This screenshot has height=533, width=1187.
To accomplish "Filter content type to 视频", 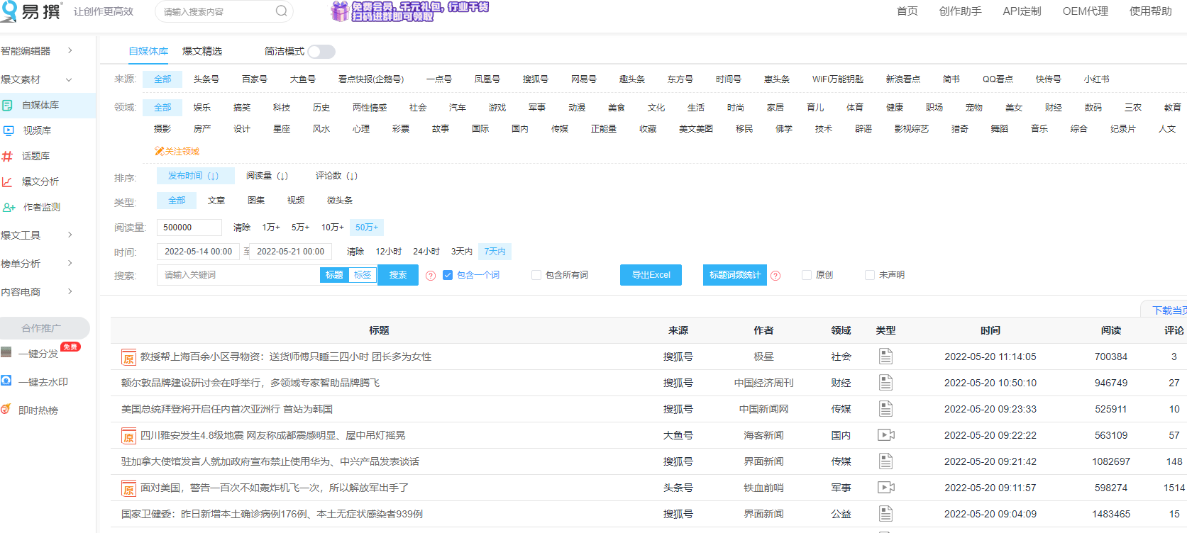I will coord(296,201).
